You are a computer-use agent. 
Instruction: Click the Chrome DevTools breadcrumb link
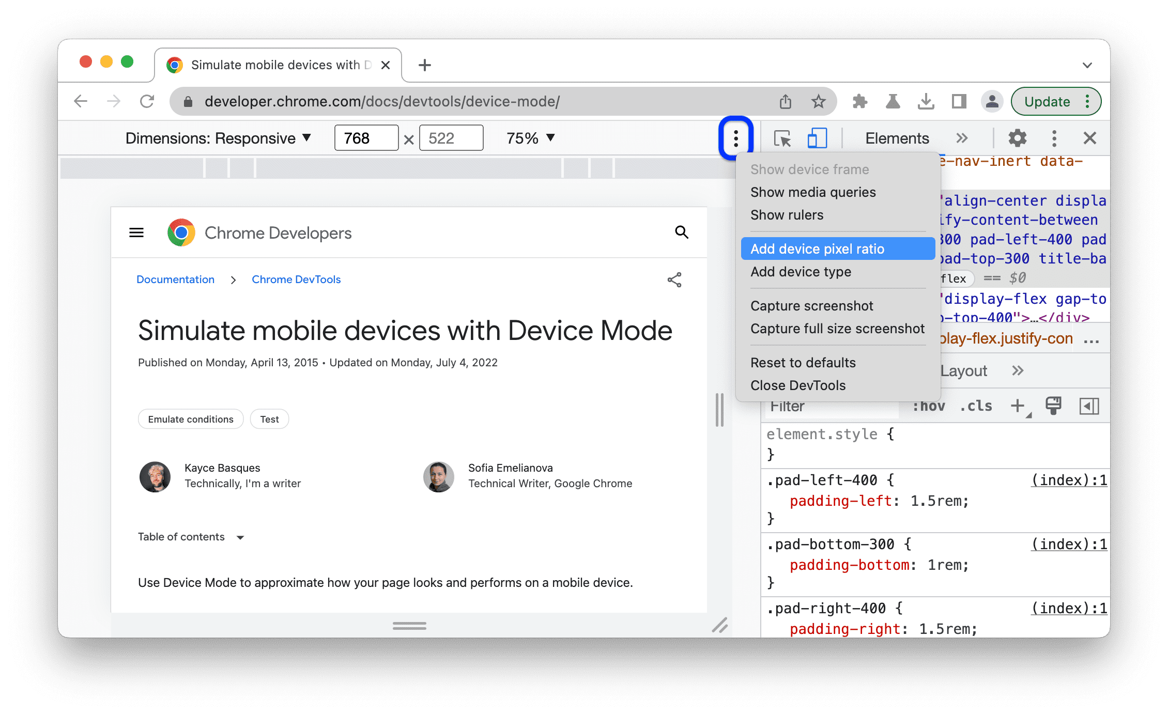297,280
